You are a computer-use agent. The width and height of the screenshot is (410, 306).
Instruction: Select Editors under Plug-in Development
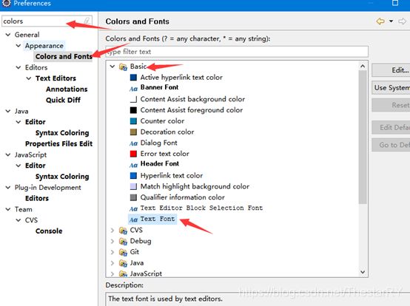(37, 198)
